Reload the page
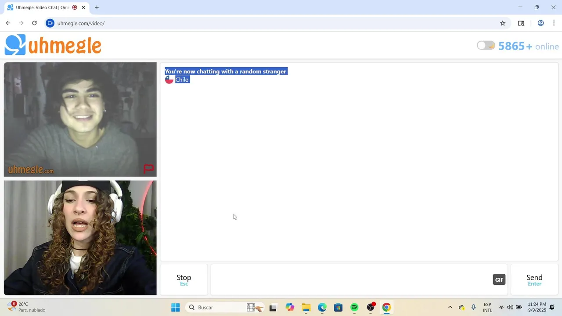The height and width of the screenshot is (316, 562). [x=34, y=23]
